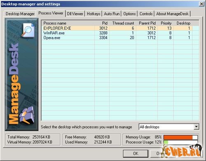Viewport: 206px width, 161px height.
Task: Sort by Priority column header
Action: click(x=166, y=23)
